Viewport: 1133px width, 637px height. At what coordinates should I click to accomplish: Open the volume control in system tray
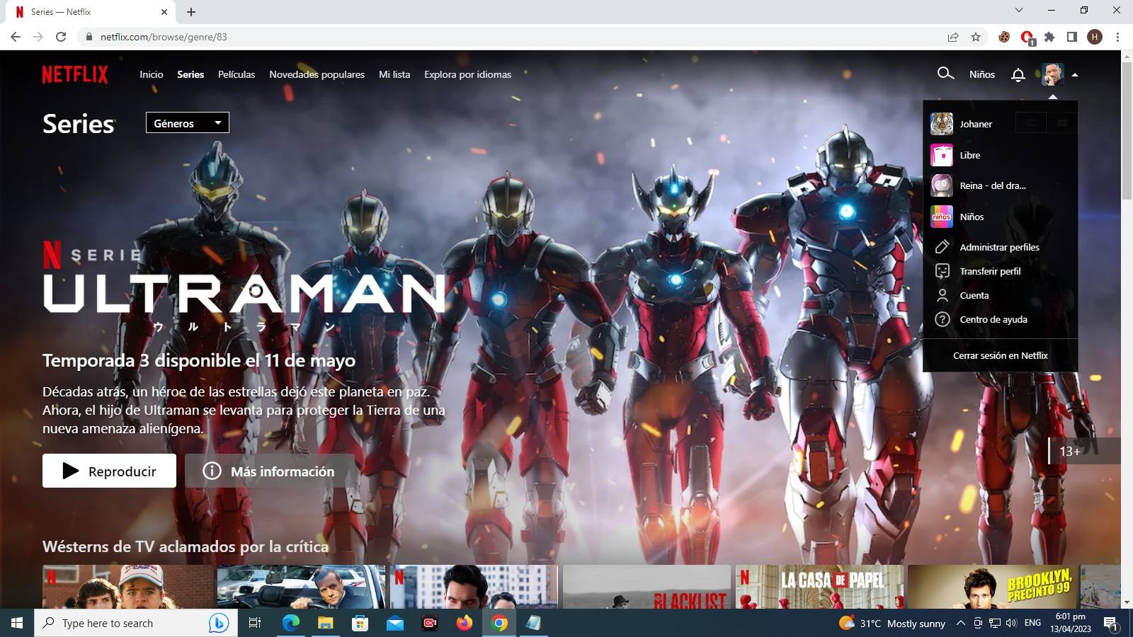tap(1011, 623)
